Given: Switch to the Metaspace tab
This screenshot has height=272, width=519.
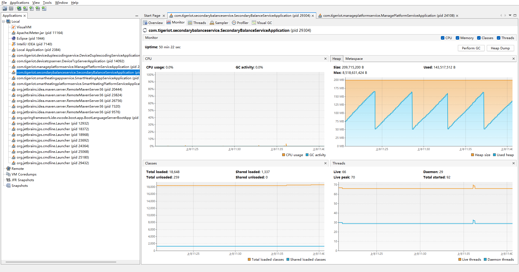Looking at the screenshot, I should pos(354,59).
